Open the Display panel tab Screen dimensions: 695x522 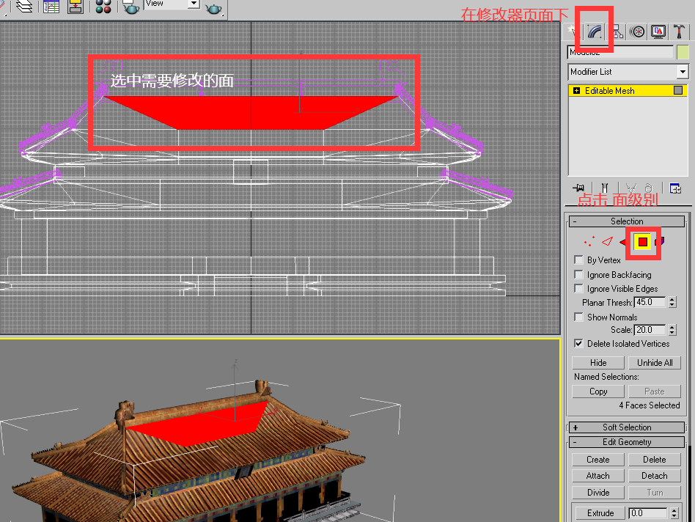[x=658, y=32]
